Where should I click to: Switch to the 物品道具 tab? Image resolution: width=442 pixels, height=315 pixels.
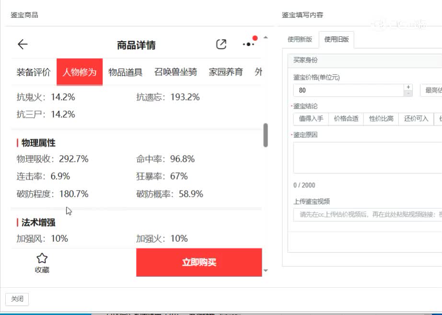[x=125, y=71]
